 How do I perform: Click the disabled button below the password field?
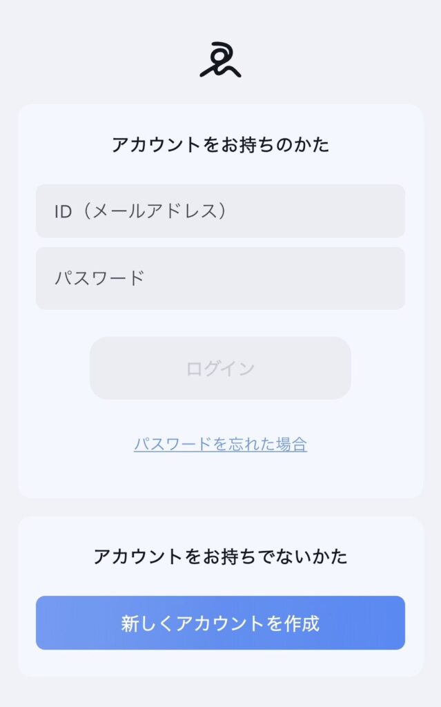tap(220, 368)
